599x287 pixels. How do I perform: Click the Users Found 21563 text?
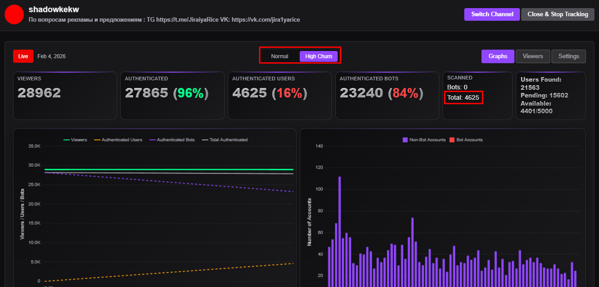click(x=541, y=83)
